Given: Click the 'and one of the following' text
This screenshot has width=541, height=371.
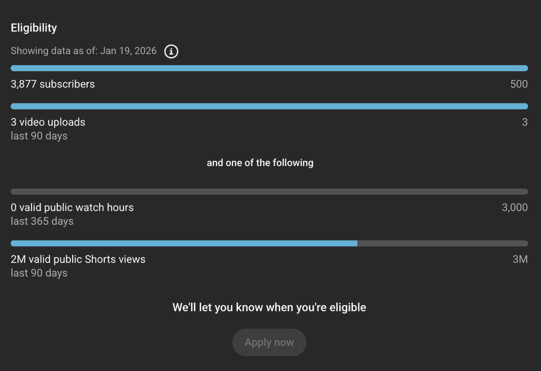Looking at the screenshot, I should pos(260,163).
